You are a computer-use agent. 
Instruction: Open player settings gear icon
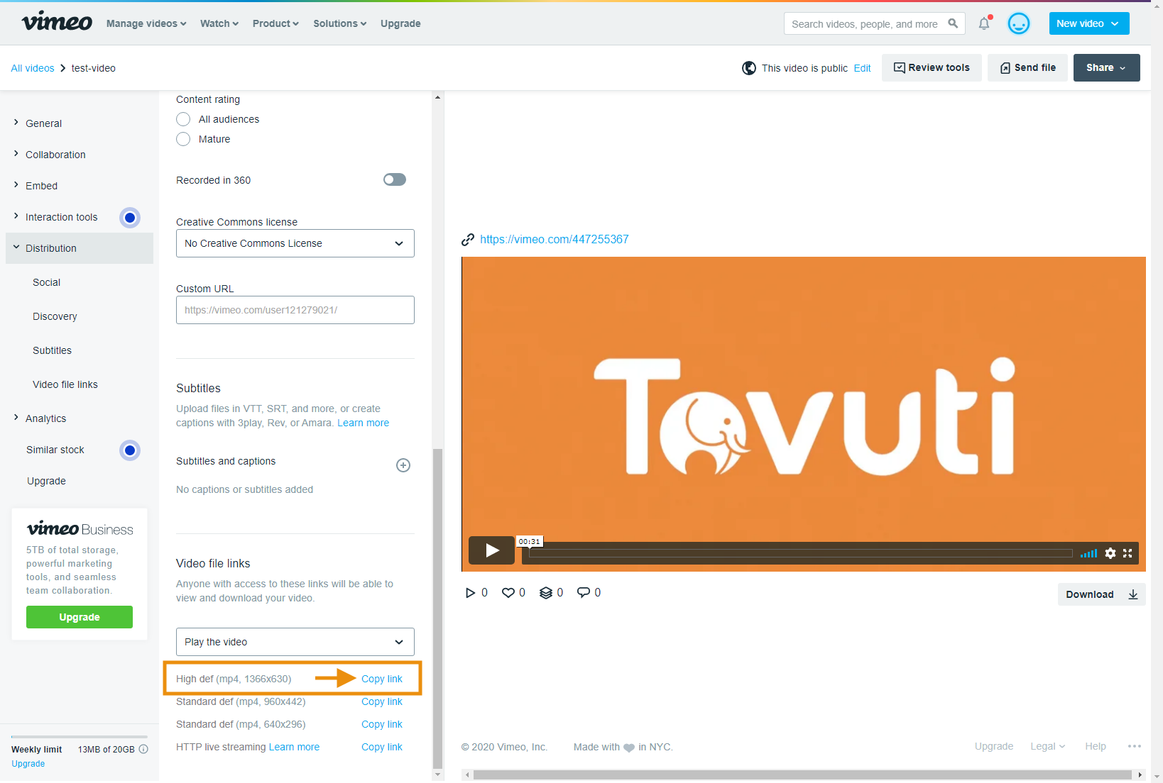point(1110,553)
